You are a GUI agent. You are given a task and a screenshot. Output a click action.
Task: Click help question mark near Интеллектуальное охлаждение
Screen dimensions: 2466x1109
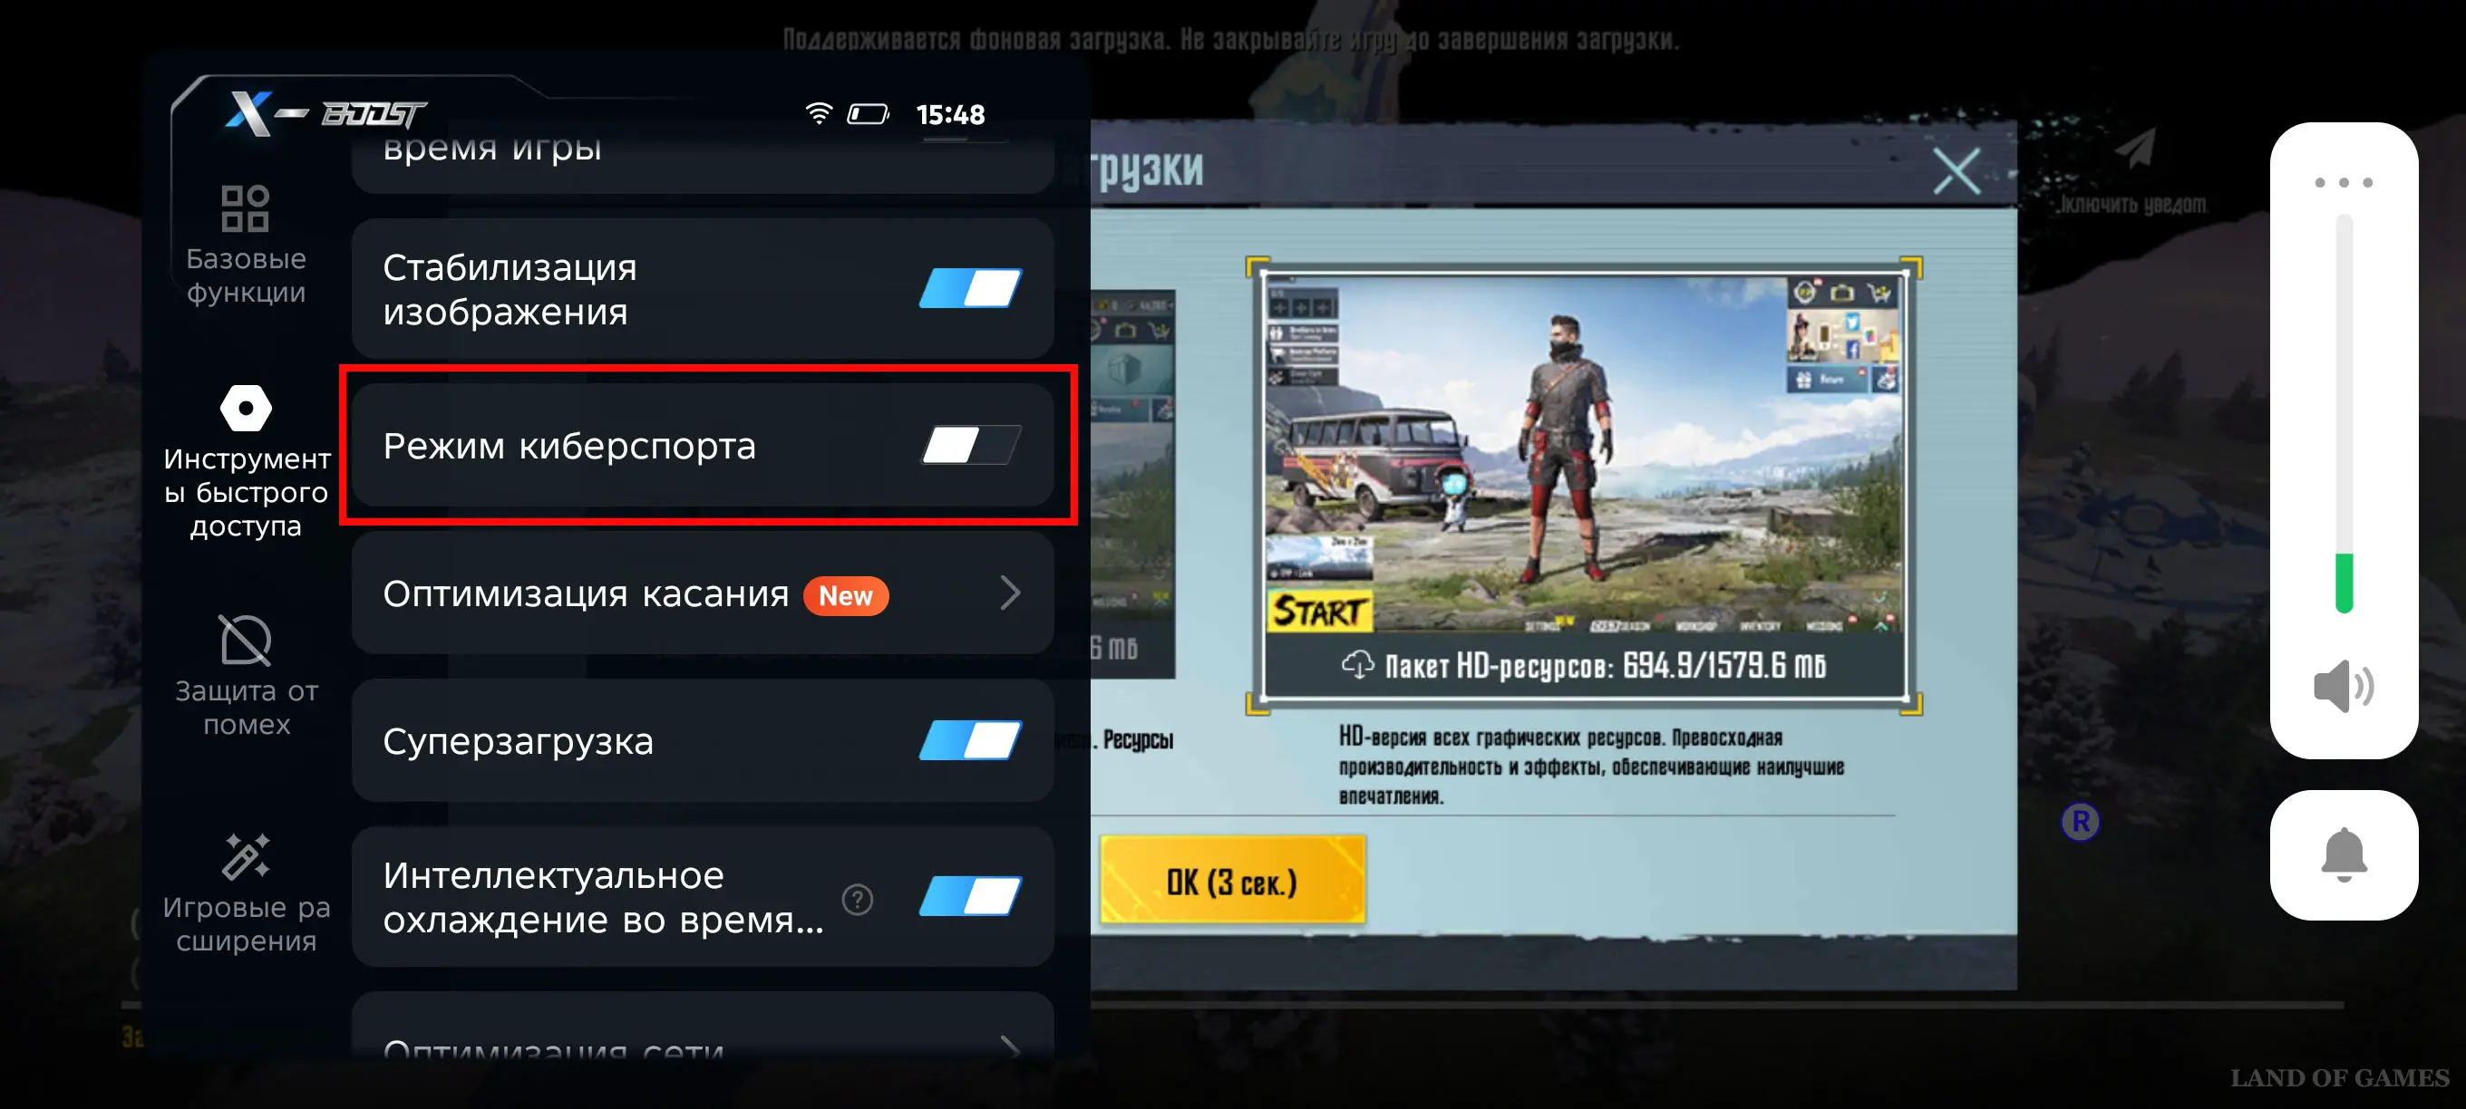(x=857, y=899)
